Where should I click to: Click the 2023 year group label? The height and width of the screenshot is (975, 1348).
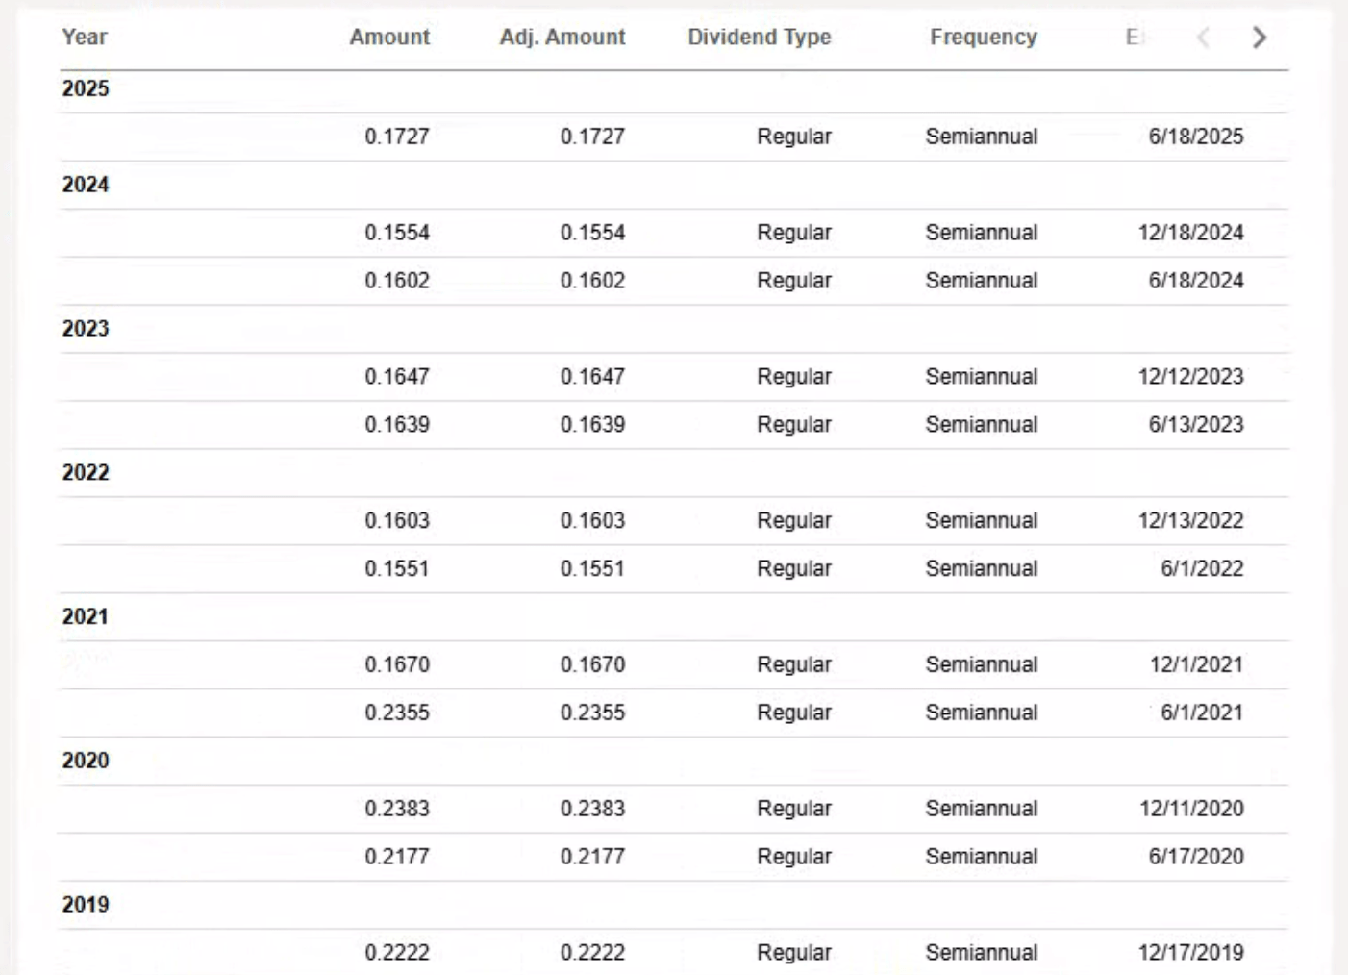(x=86, y=329)
